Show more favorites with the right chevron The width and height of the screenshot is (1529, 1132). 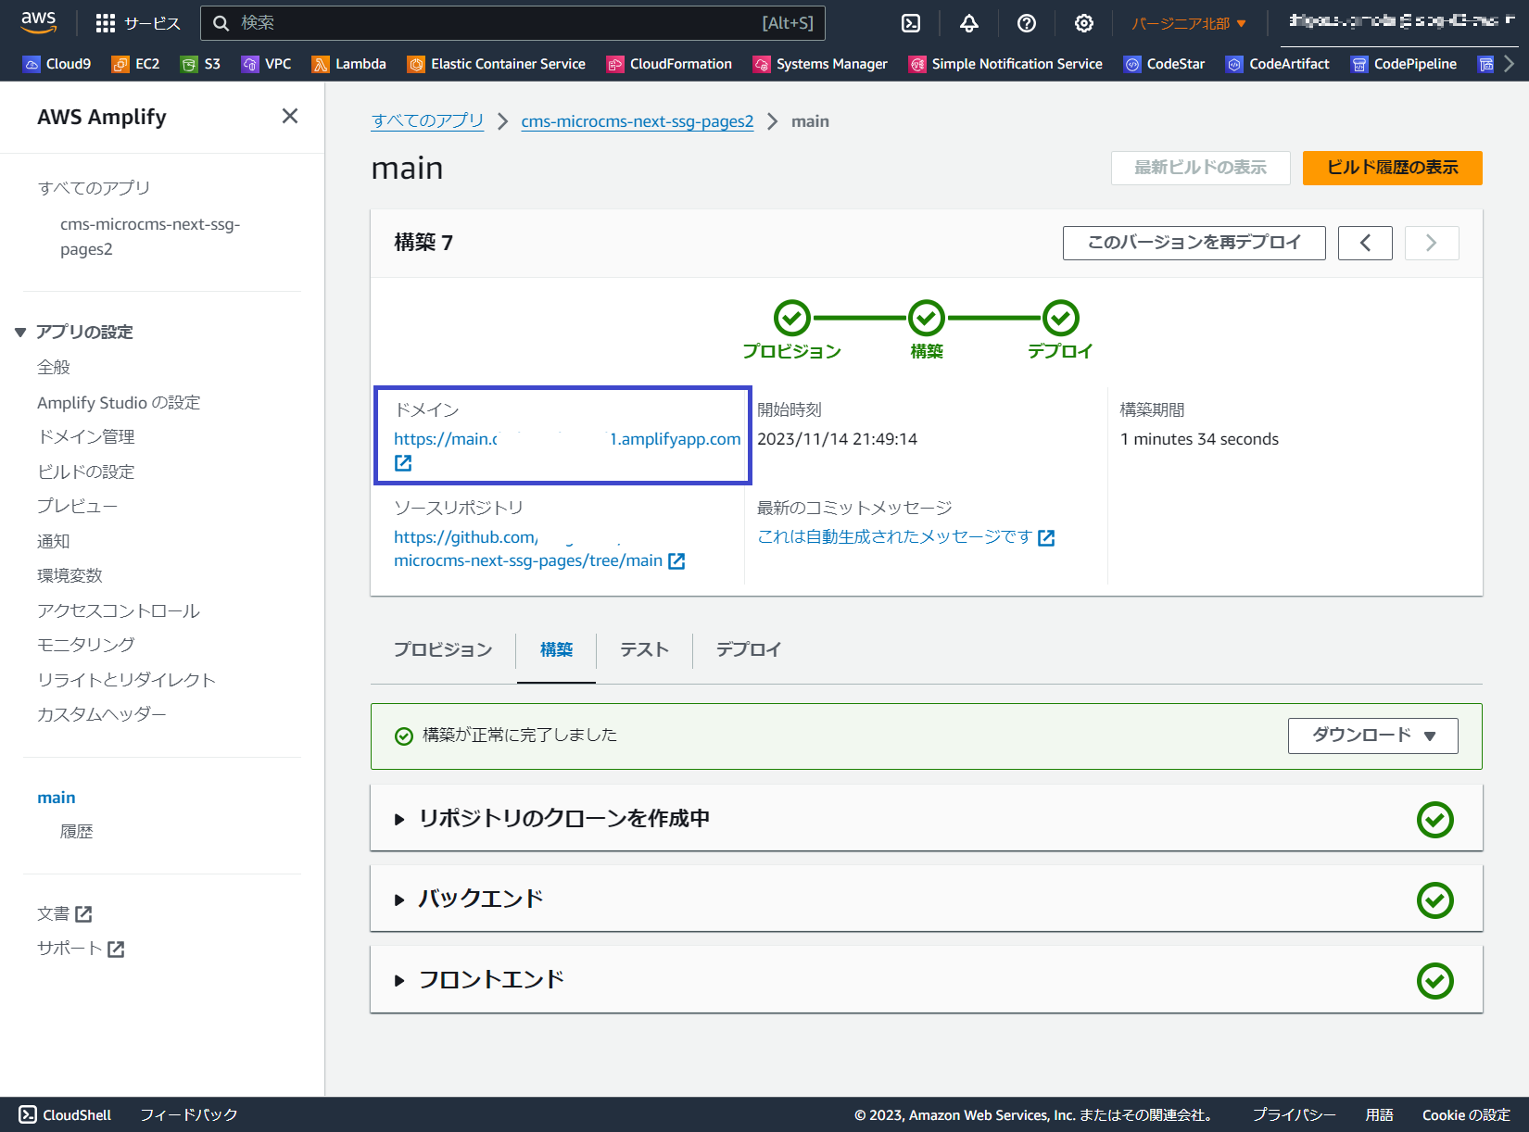click(1510, 64)
